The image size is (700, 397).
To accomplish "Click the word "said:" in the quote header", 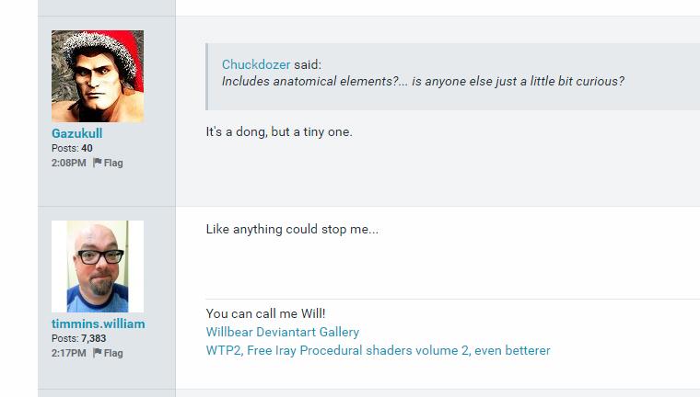I will coord(308,65).
